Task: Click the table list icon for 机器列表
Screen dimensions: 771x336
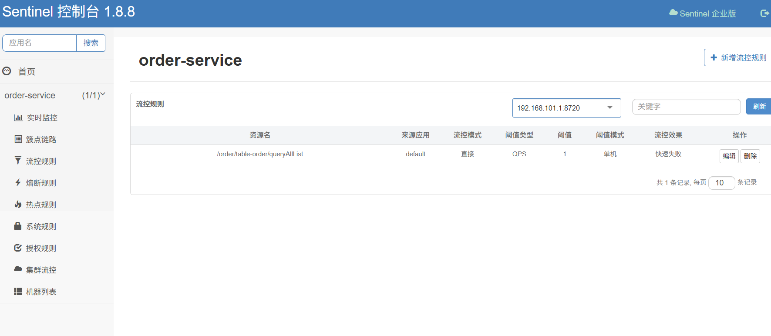Action: (18, 291)
